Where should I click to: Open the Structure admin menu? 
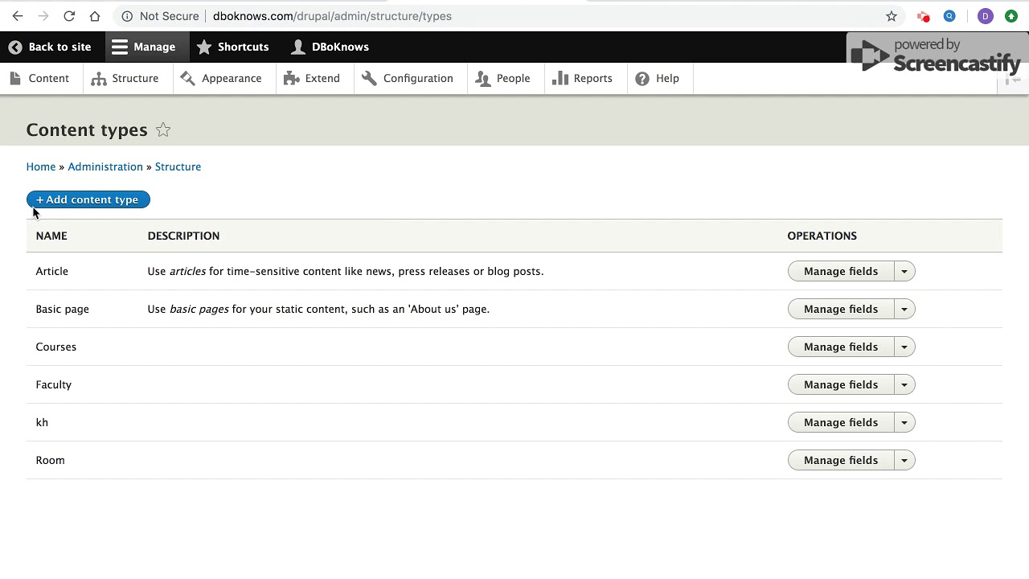coord(125,79)
